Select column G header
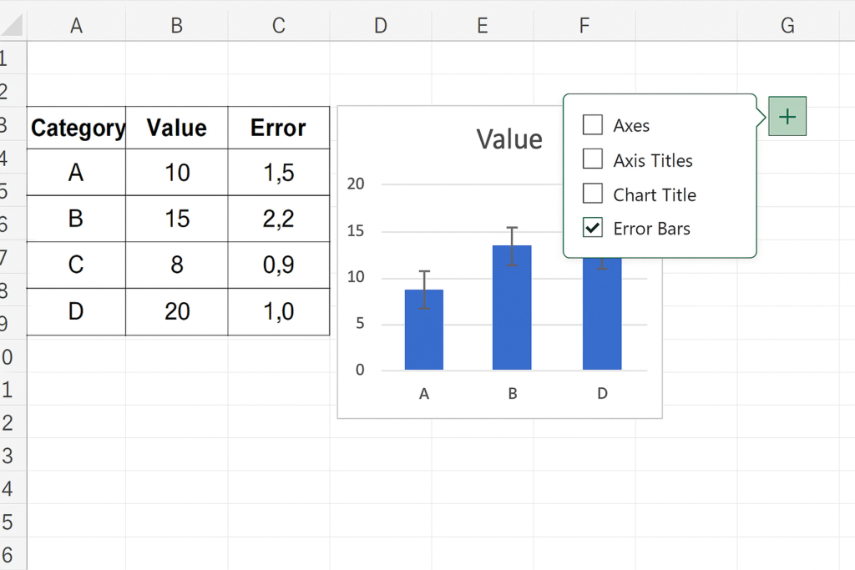This screenshot has height=570, width=855. point(787,25)
